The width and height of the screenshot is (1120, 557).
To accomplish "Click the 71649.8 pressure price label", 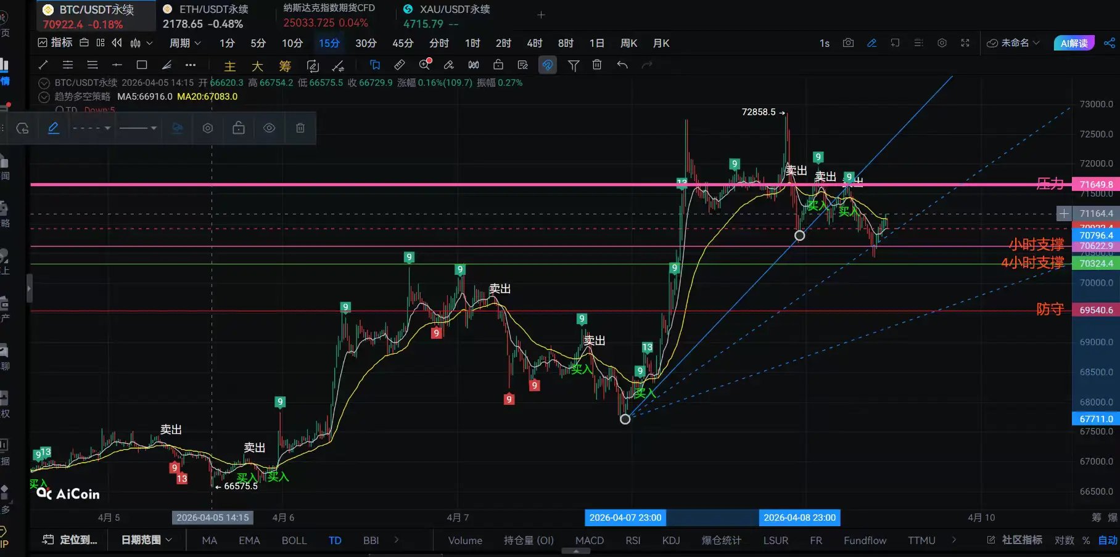I will [1096, 184].
